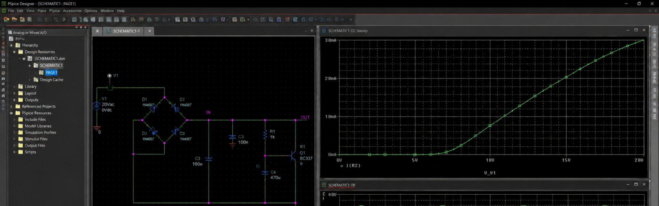Select Model Libraries folder

[38, 126]
